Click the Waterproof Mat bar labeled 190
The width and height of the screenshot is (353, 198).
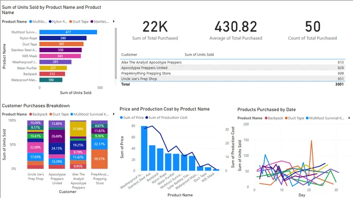(51, 80)
